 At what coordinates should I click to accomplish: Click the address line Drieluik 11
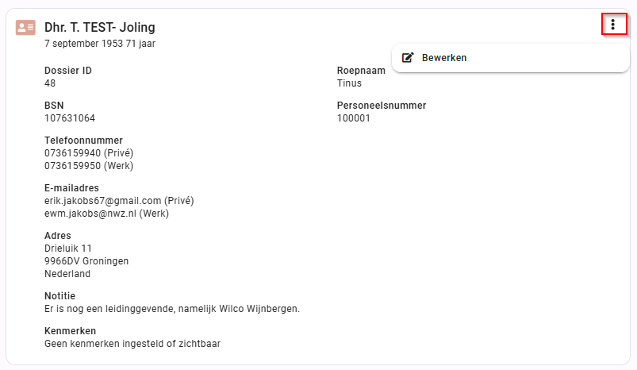click(x=68, y=249)
